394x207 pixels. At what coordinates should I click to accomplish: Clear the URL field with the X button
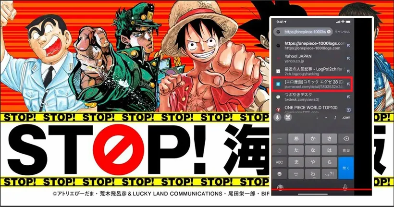329,32
